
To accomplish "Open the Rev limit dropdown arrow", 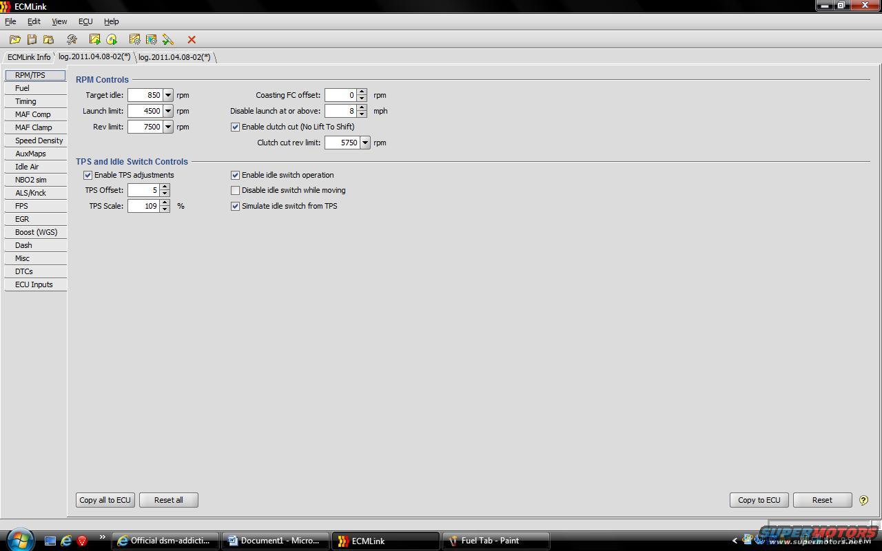I will (x=167, y=127).
